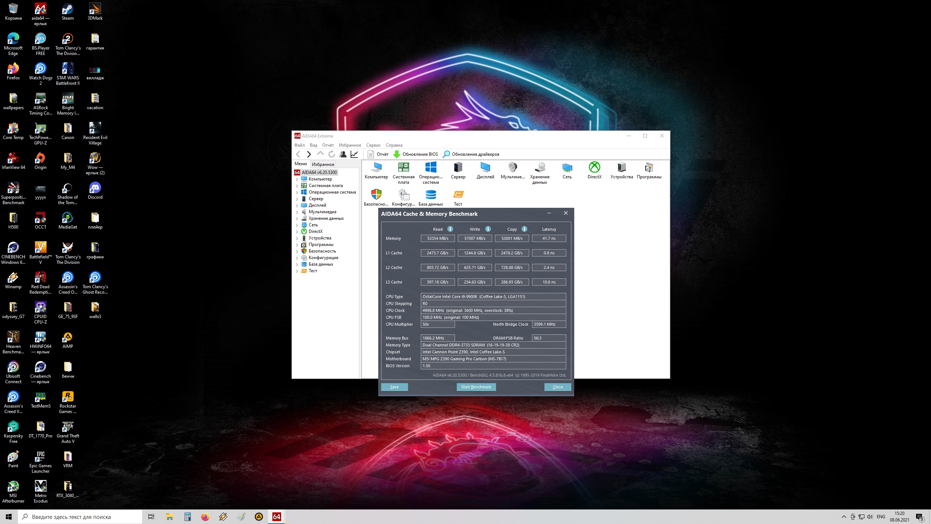Open the Хранение данных icon
This screenshot has width=931, height=524.
(x=540, y=168)
